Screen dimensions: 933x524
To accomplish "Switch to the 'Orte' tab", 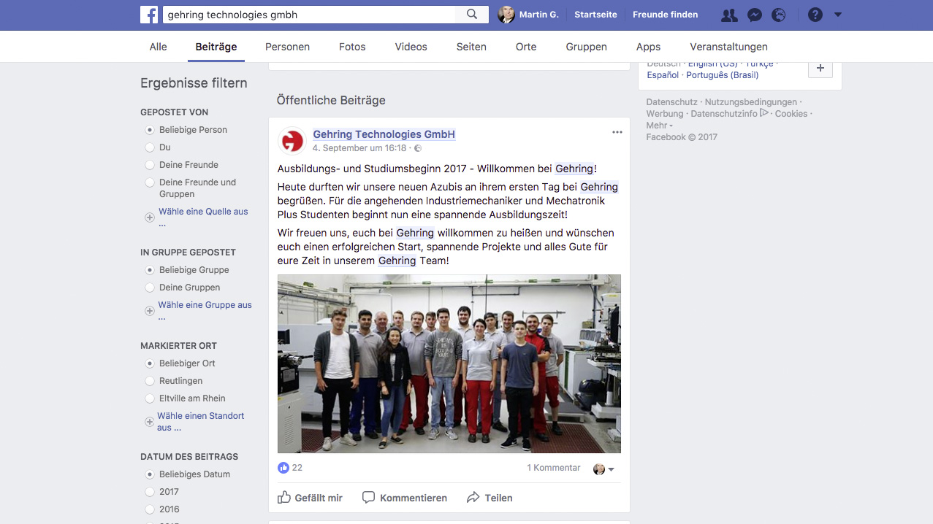I will coord(526,47).
